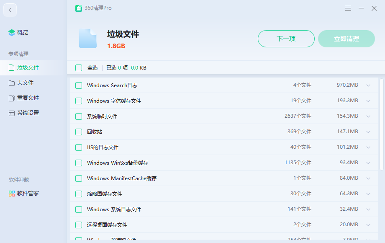Click the 大文件 folder icon
The height and width of the screenshot is (243, 385).
click(12, 83)
